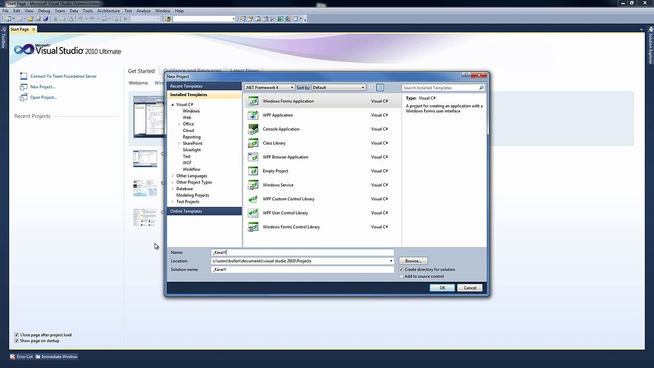
Task: Open the File menu
Action: tap(5, 11)
